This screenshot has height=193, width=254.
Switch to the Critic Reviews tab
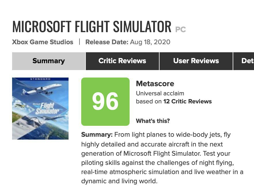pyautogui.click(x=122, y=61)
